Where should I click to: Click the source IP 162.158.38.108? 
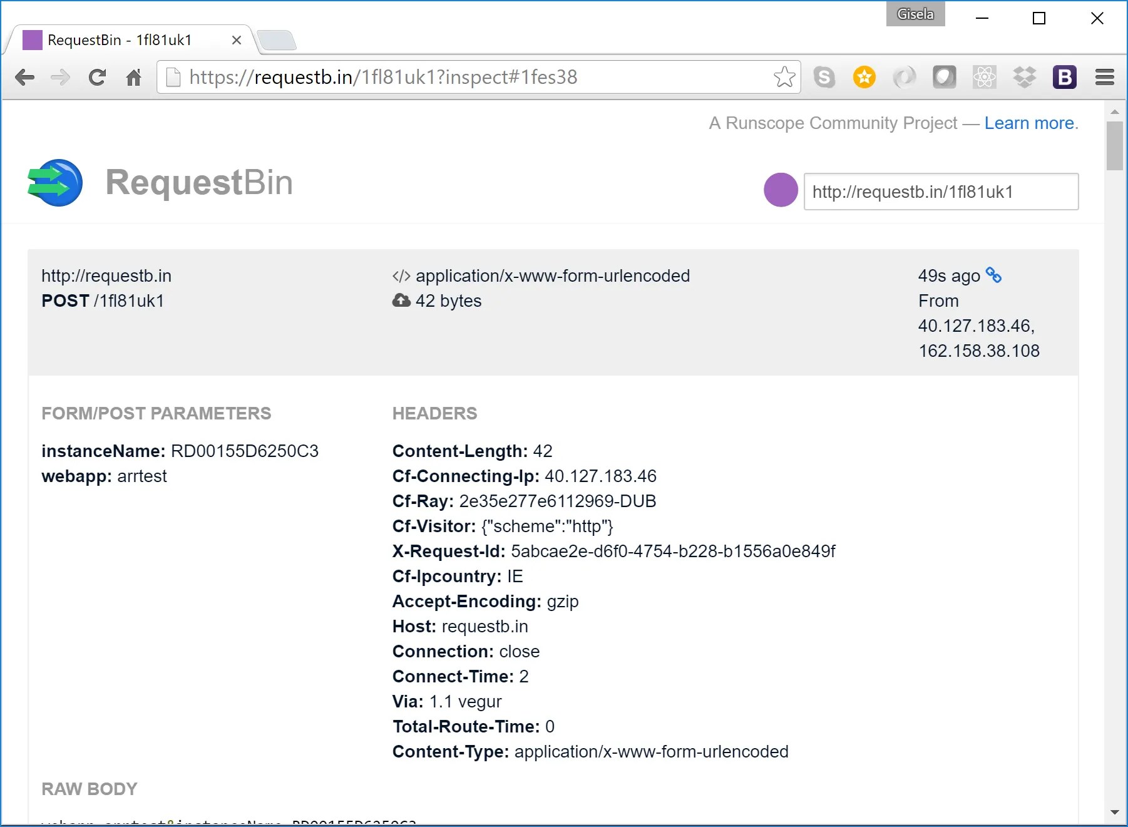[x=979, y=351]
